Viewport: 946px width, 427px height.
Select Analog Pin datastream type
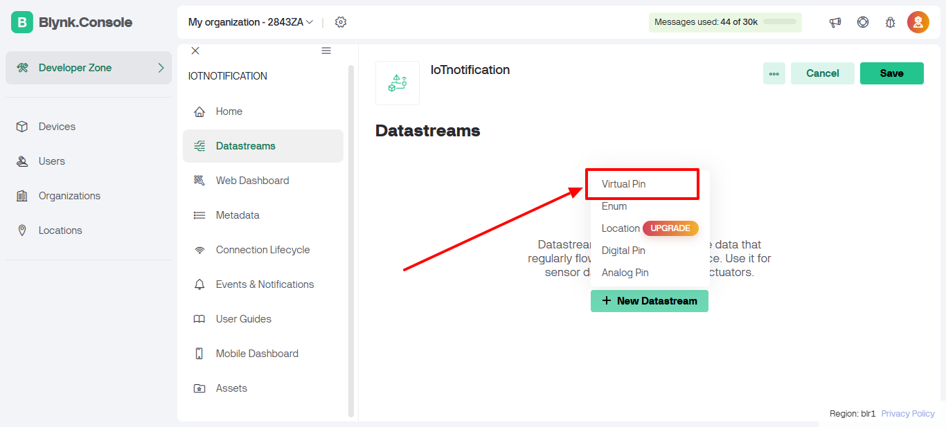[x=650, y=273]
